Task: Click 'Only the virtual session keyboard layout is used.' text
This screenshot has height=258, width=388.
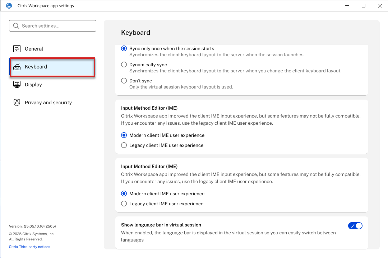Action: click(181, 87)
